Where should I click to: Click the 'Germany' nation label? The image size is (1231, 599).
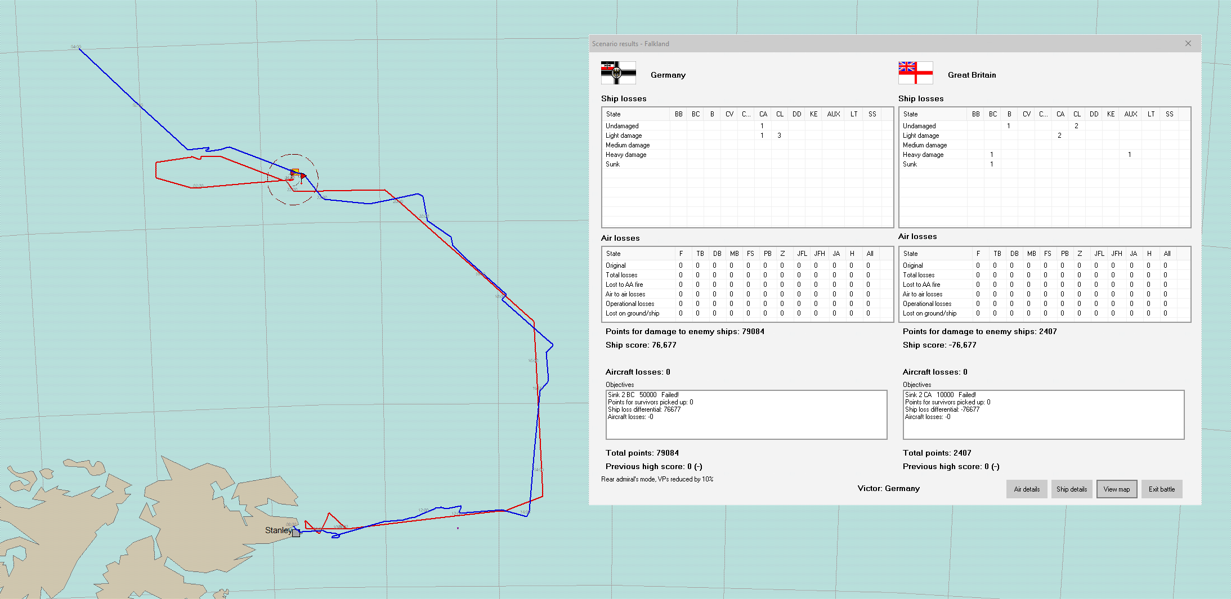click(668, 75)
